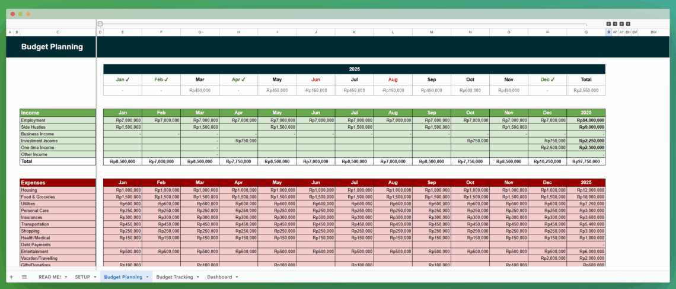
Task: Open the Budget Tracking tab dropdown arrow
Action: (x=197, y=277)
